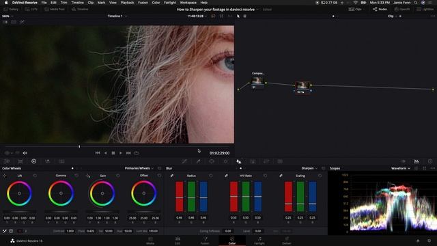Open the Primaries Wheels mode dropdown
The height and width of the screenshot is (246, 437).
139,168
